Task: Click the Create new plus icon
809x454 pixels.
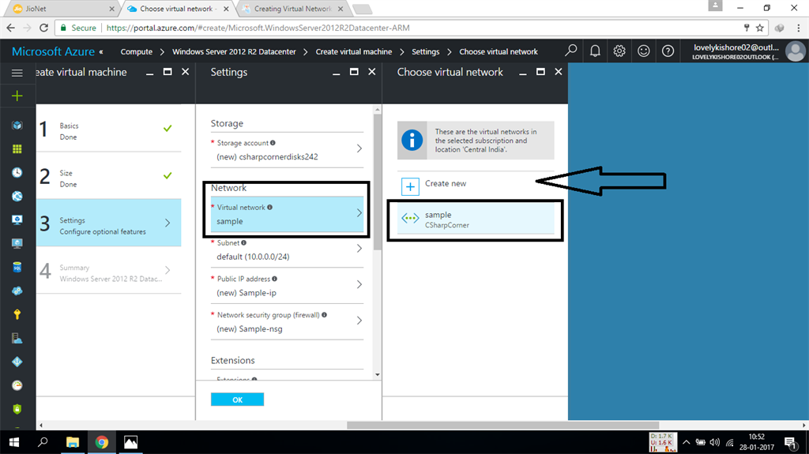Action: click(410, 187)
